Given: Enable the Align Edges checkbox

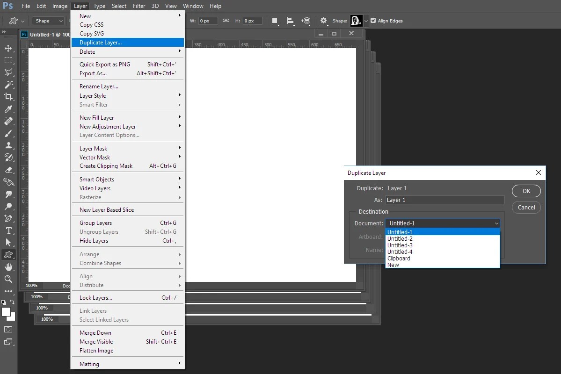Looking at the screenshot, I should (373, 20).
